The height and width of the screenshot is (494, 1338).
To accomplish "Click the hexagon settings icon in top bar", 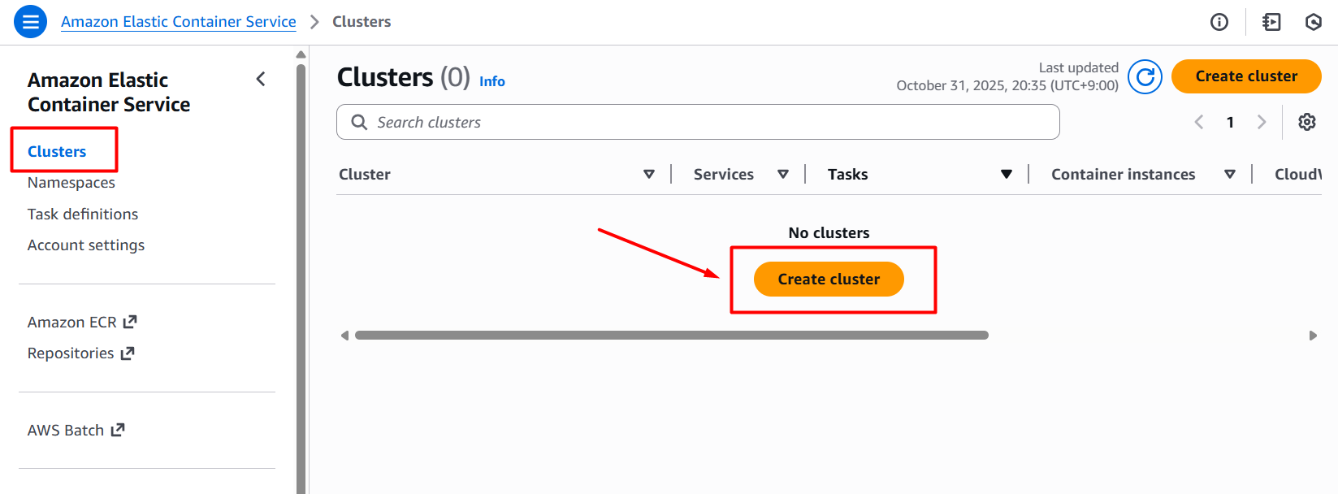I will point(1314,22).
